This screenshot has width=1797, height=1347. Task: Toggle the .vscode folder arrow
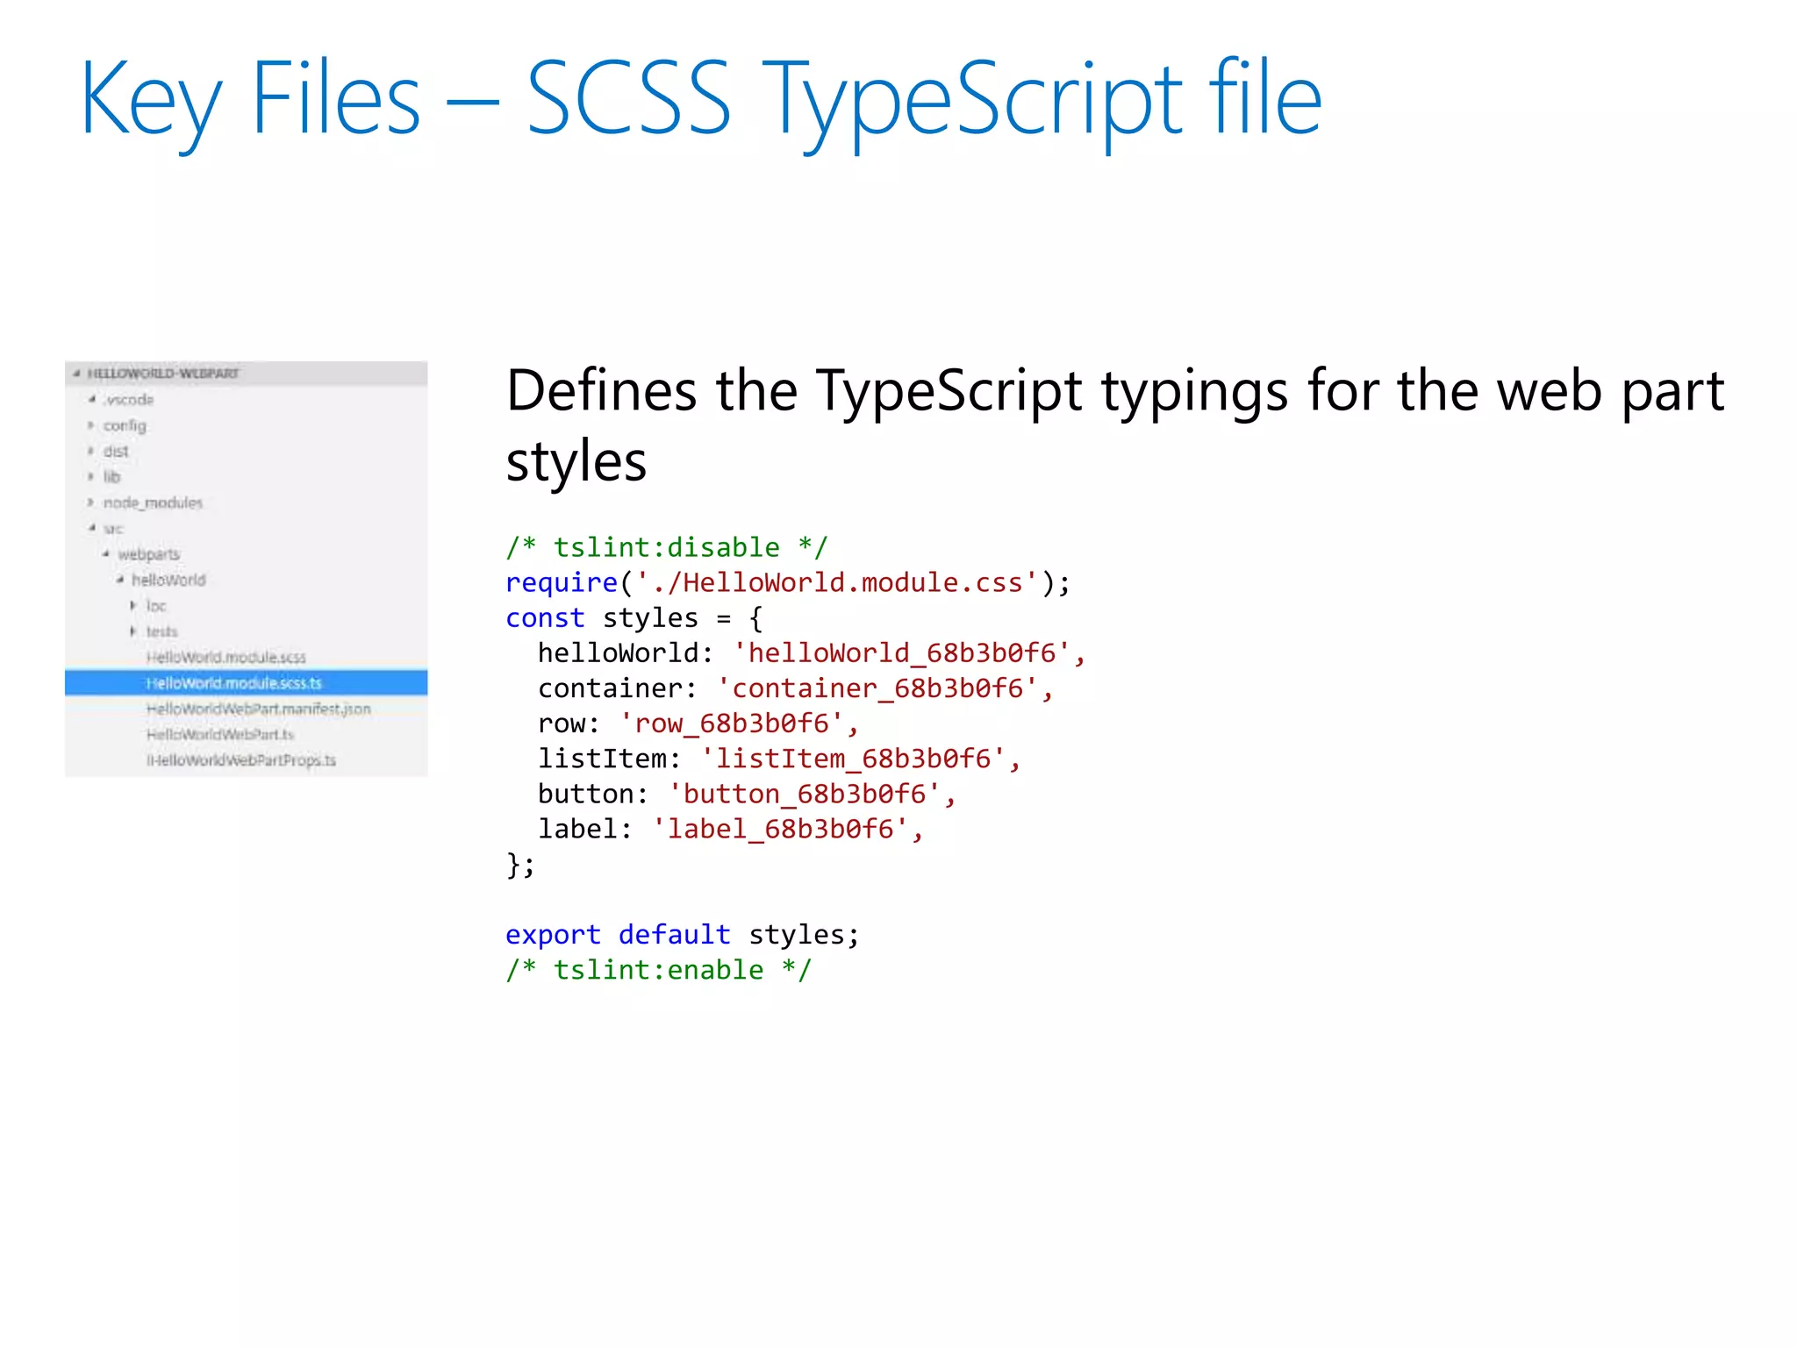click(x=91, y=399)
